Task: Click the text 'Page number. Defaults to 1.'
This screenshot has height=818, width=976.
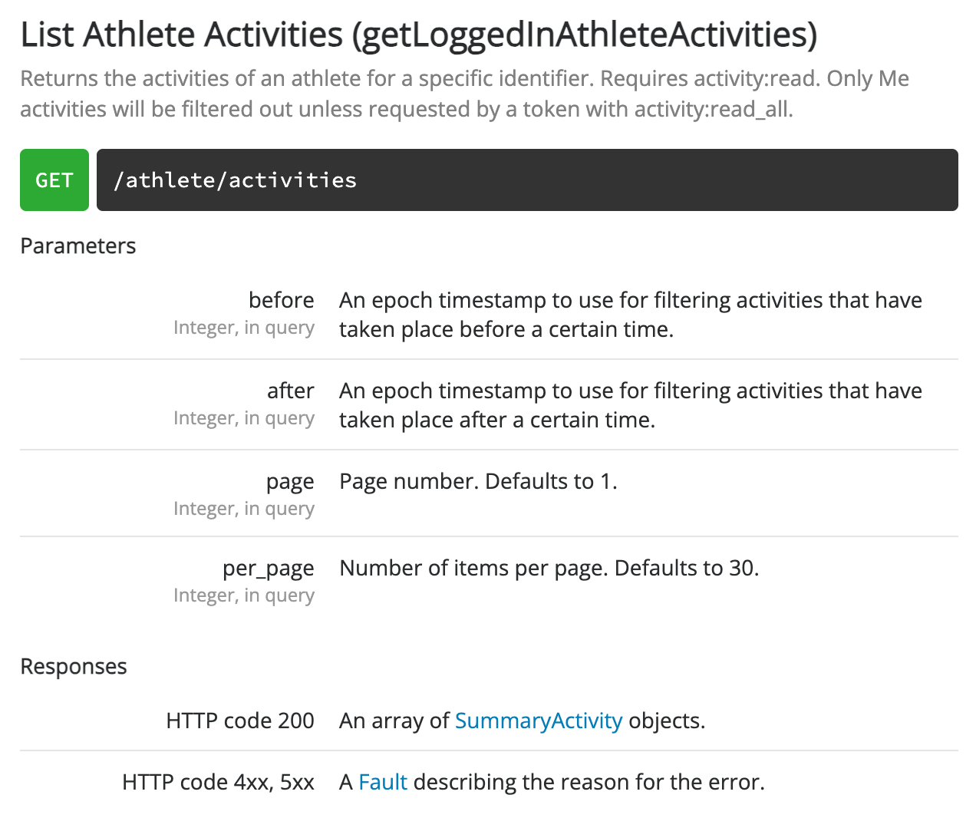Action: click(x=478, y=481)
